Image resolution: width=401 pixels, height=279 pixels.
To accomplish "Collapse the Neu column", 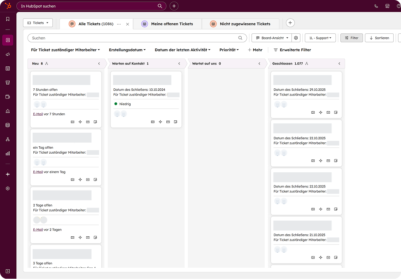I will [99, 64].
